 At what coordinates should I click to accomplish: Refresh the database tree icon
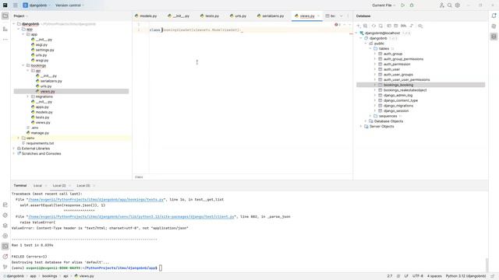tap(373, 26)
